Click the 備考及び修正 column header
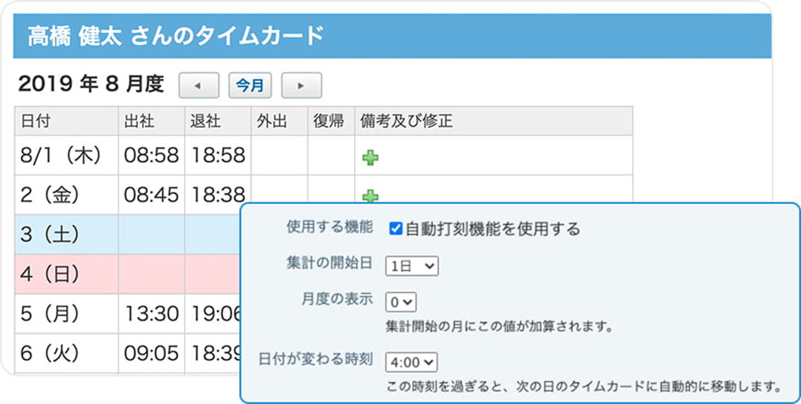801x404 pixels. (406, 121)
